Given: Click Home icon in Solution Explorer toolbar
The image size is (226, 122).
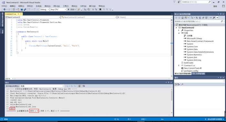Looking at the screenshot, I should point(182,18).
